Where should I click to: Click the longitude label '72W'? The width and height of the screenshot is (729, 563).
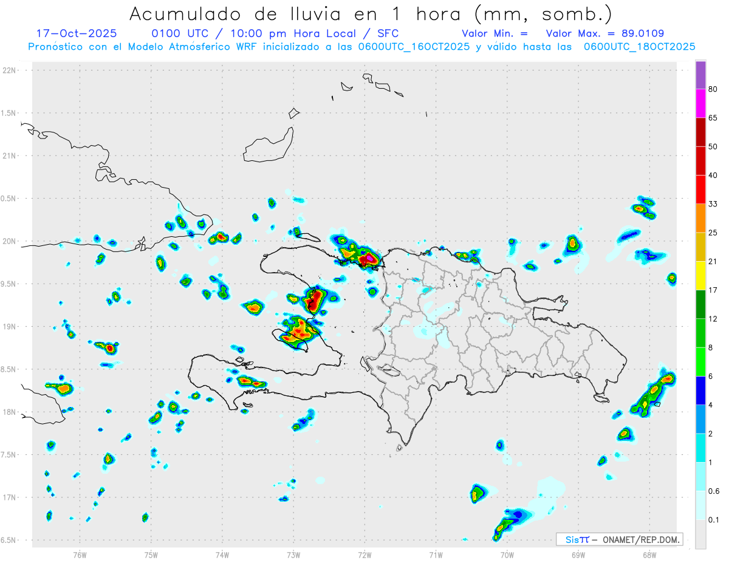tap(364, 554)
